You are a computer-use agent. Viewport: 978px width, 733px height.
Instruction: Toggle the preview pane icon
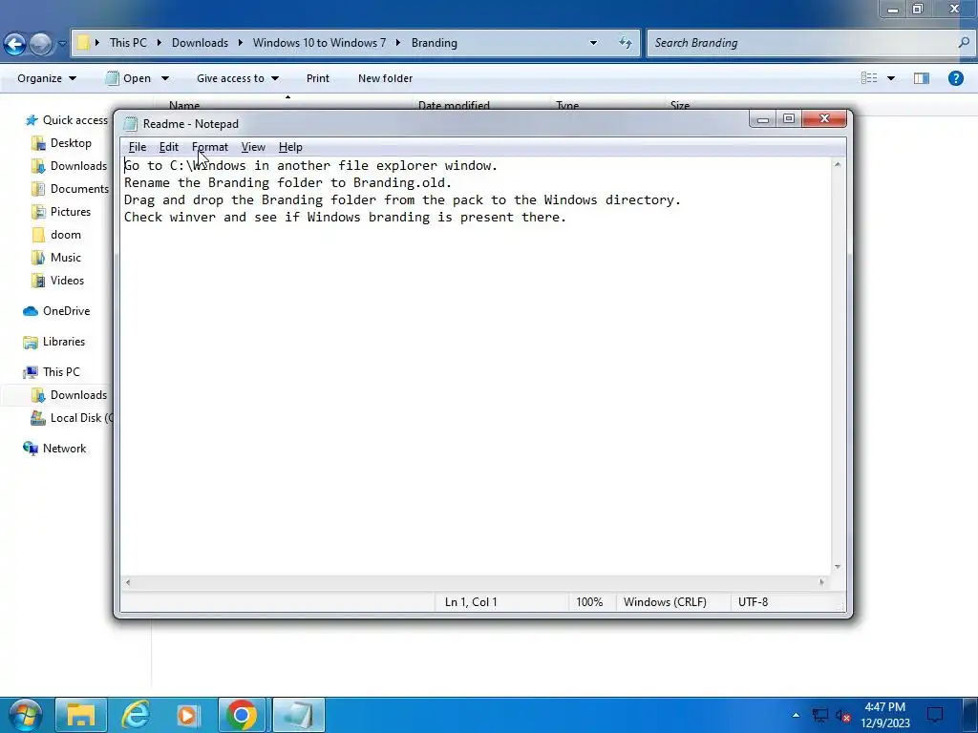(x=922, y=78)
